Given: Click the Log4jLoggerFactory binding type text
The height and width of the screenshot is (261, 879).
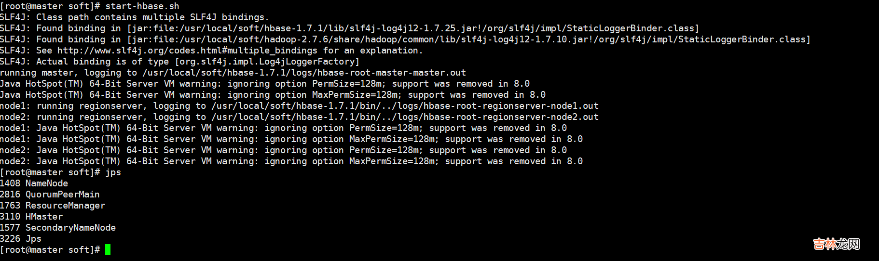Looking at the screenshot, I should tap(267, 62).
